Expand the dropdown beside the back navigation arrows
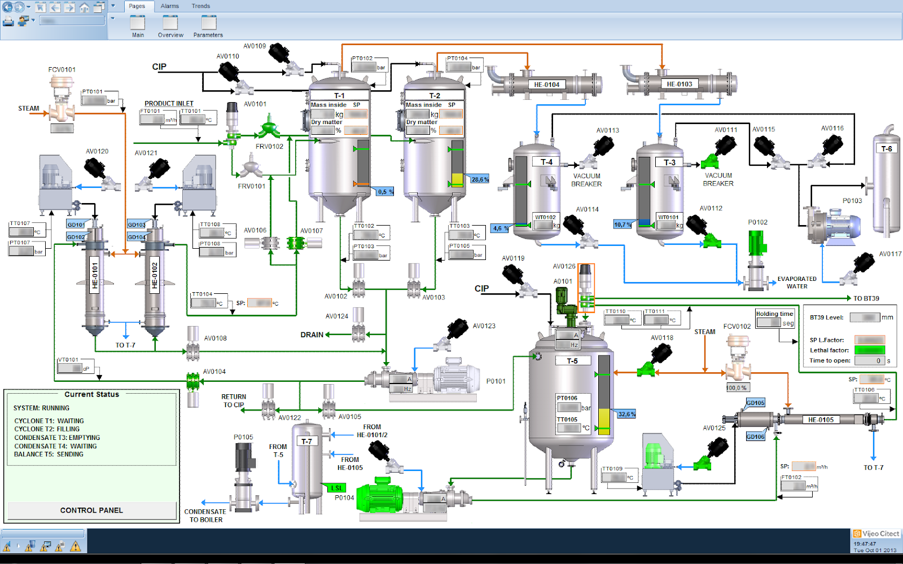The image size is (903, 564). click(28, 6)
